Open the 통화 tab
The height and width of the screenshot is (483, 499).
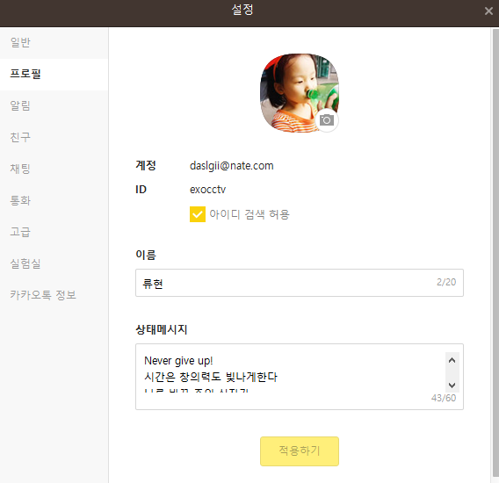[54, 200]
